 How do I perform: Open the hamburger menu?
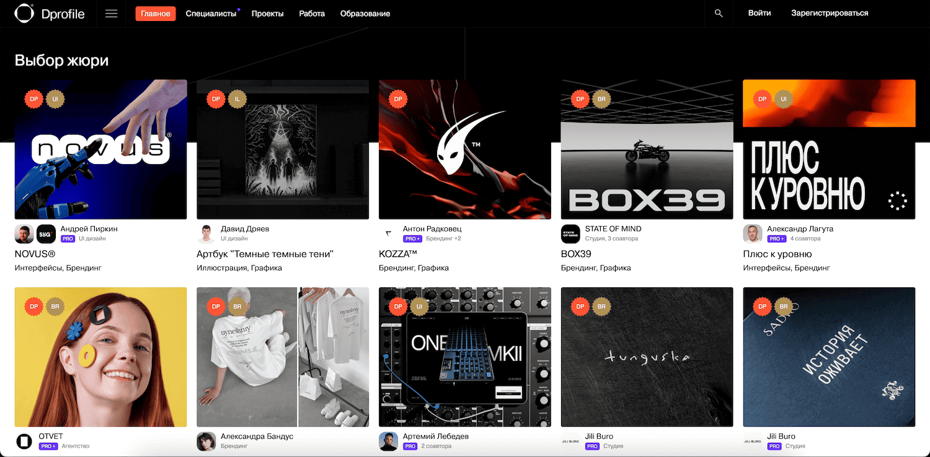(x=112, y=14)
